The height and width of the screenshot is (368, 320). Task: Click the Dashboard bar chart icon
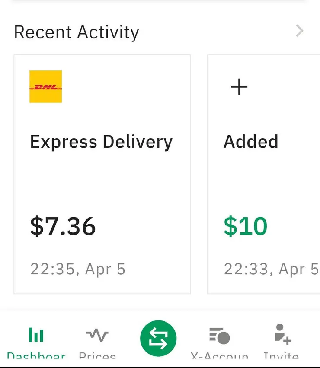tap(36, 335)
